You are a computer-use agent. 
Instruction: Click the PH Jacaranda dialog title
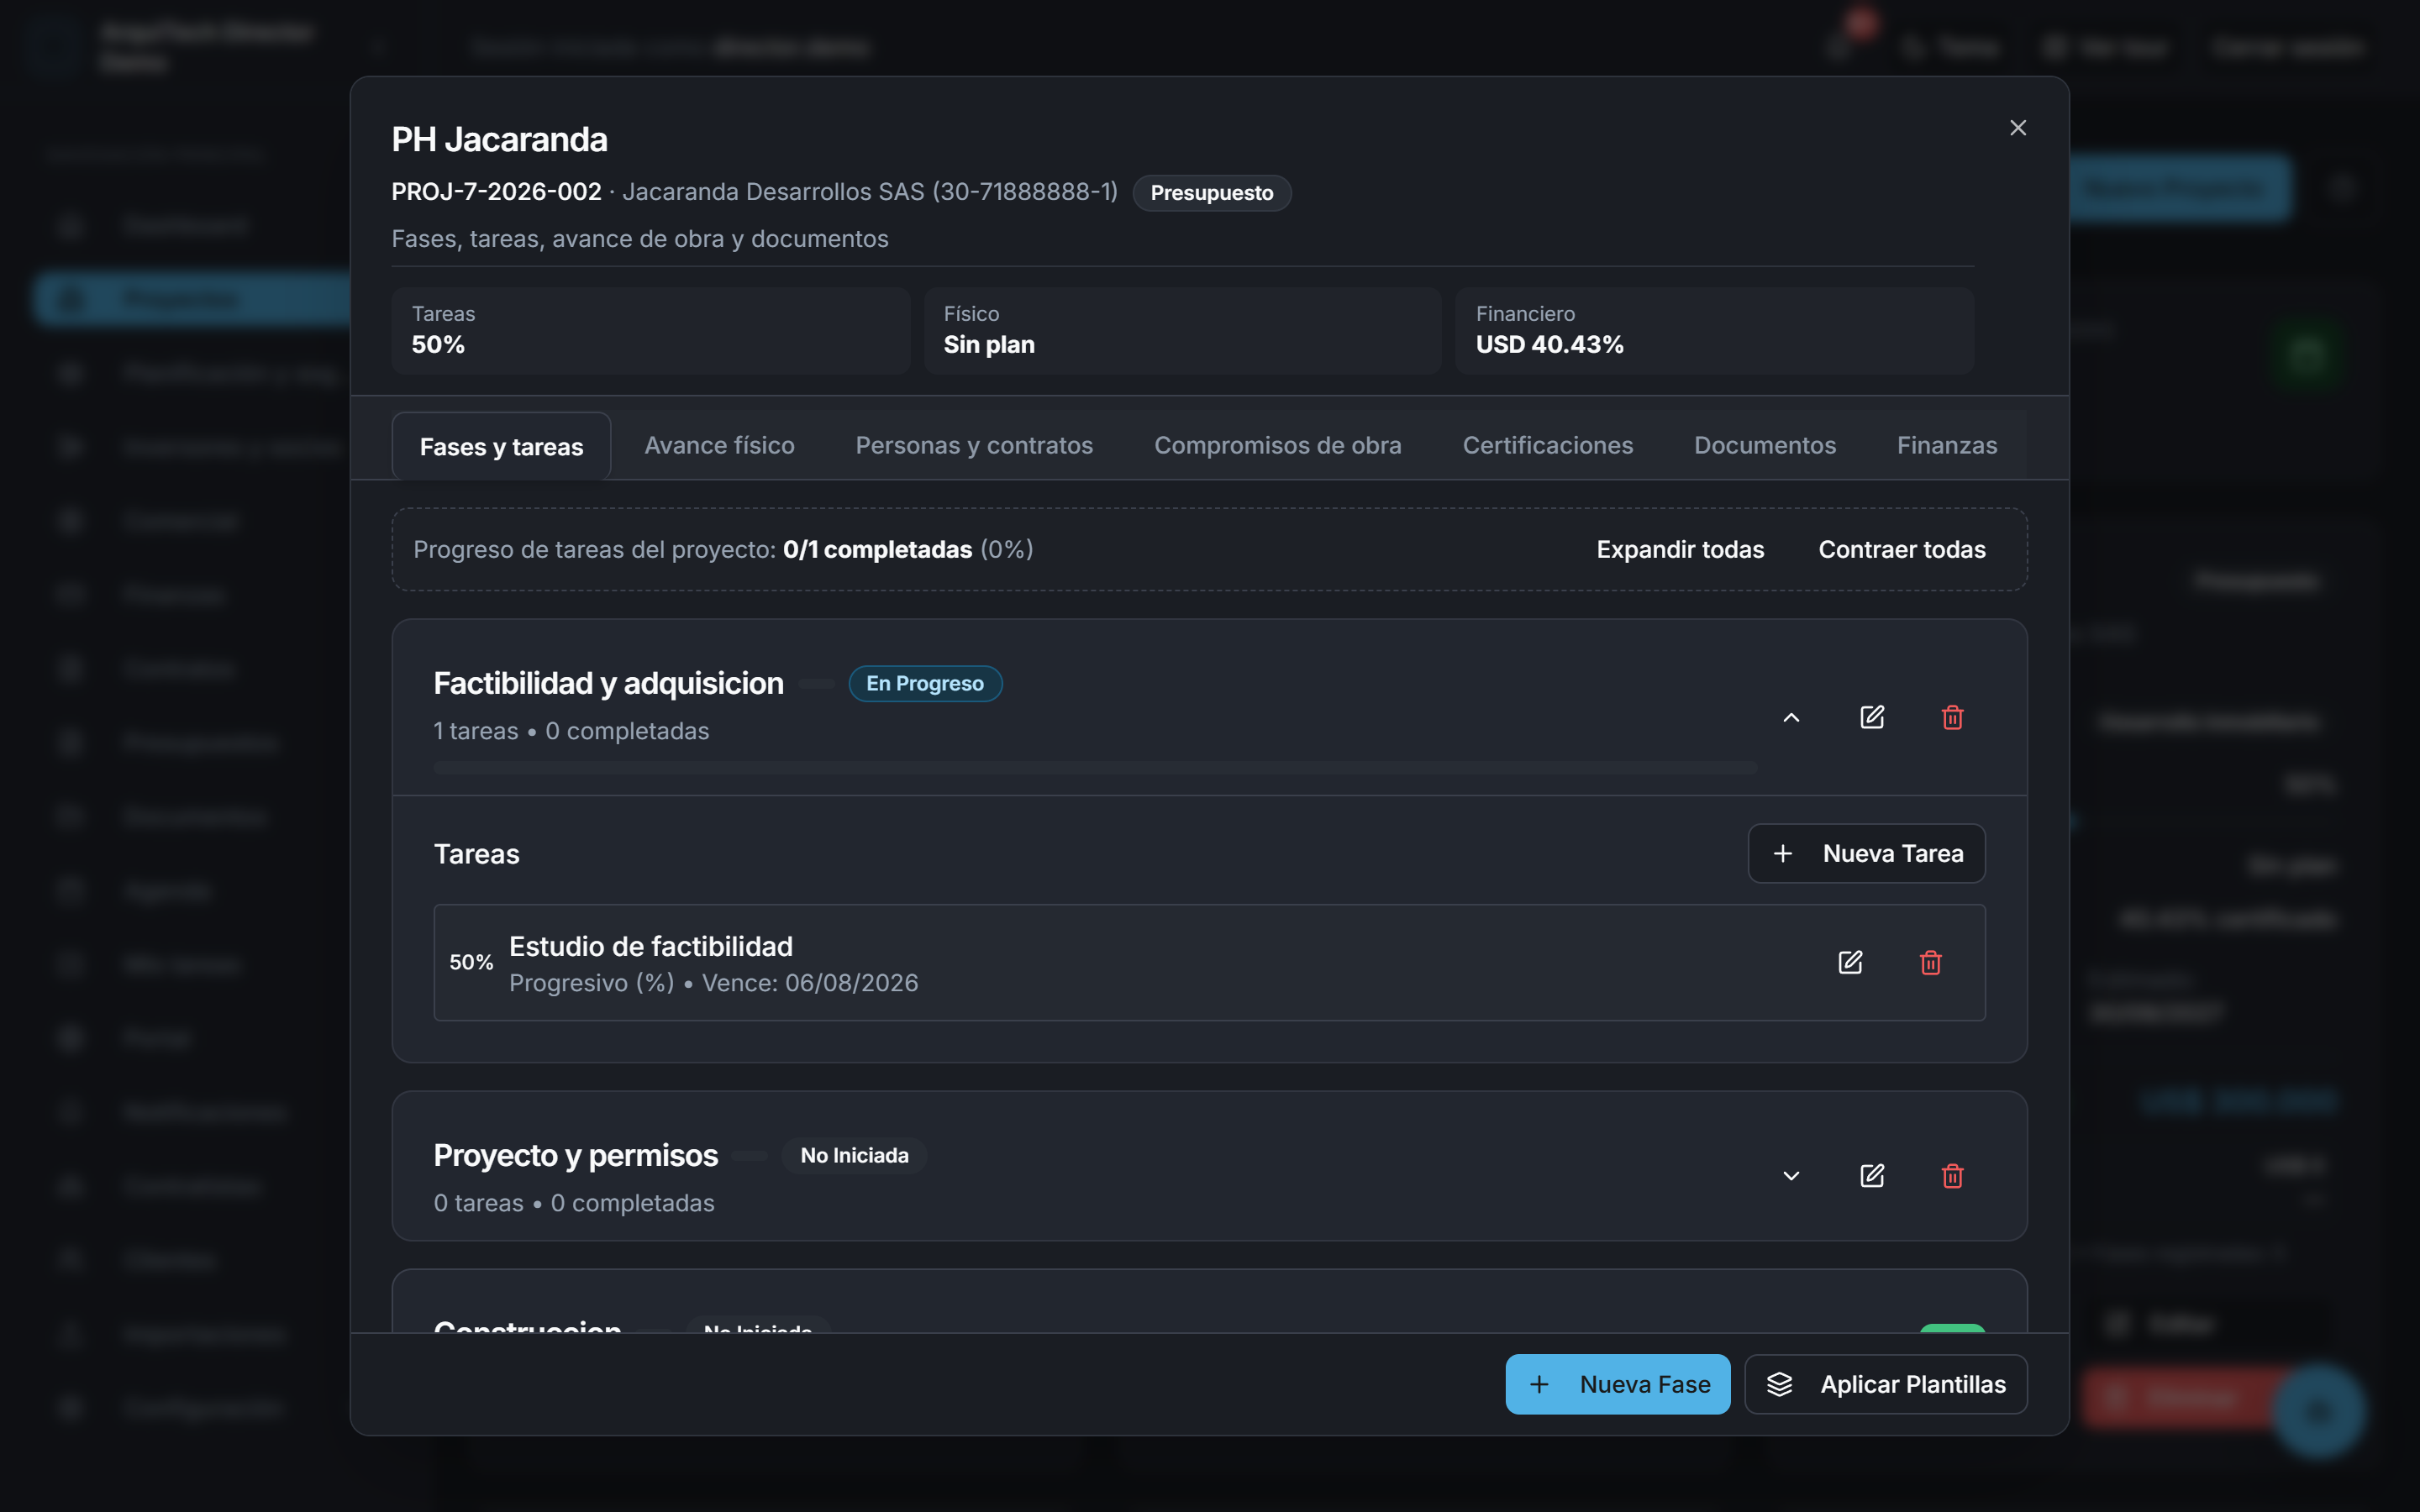(x=499, y=139)
